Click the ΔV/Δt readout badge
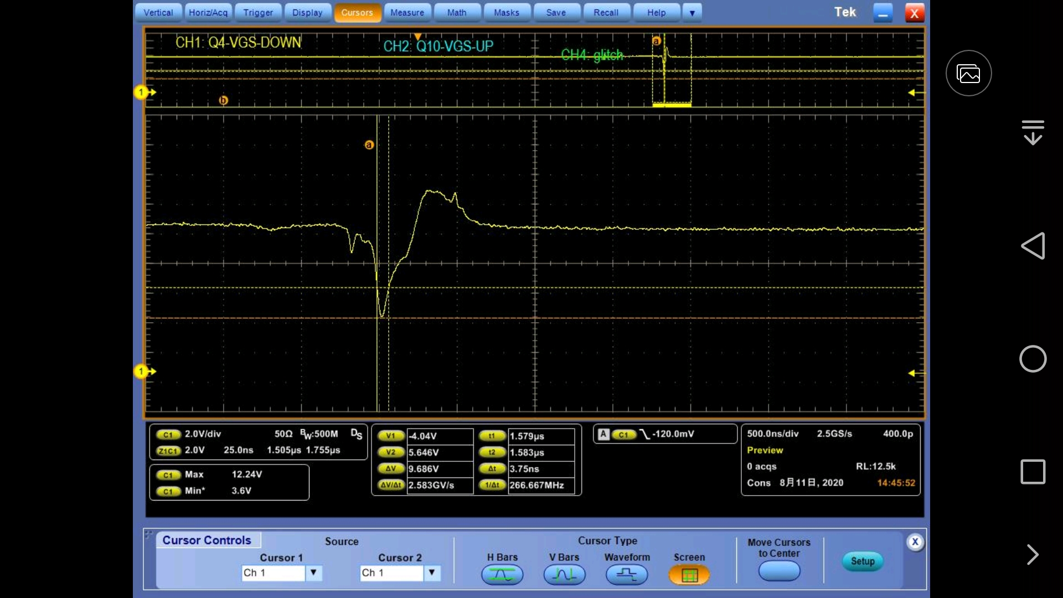The height and width of the screenshot is (598, 1063). coord(391,484)
